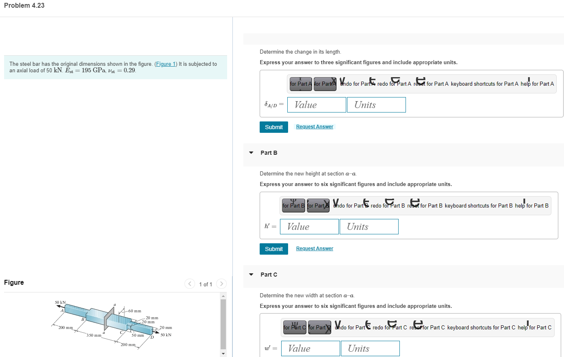Screen dimensions: 564x357
Task: Collapse the Part C section
Action: click(x=251, y=275)
